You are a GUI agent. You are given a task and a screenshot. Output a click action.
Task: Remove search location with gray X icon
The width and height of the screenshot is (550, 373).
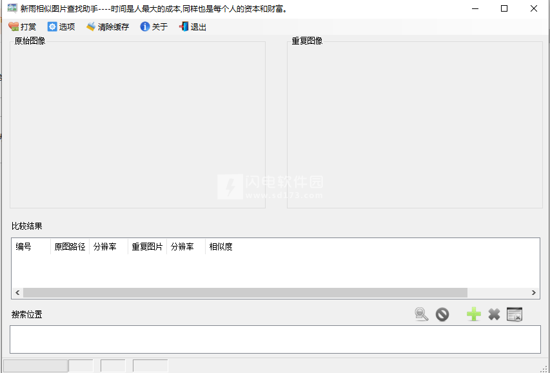click(x=494, y=314)
